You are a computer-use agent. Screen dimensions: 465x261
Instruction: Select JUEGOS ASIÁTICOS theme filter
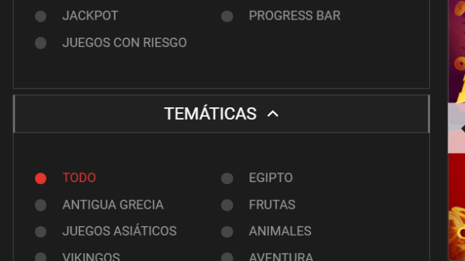pos(41,232)
